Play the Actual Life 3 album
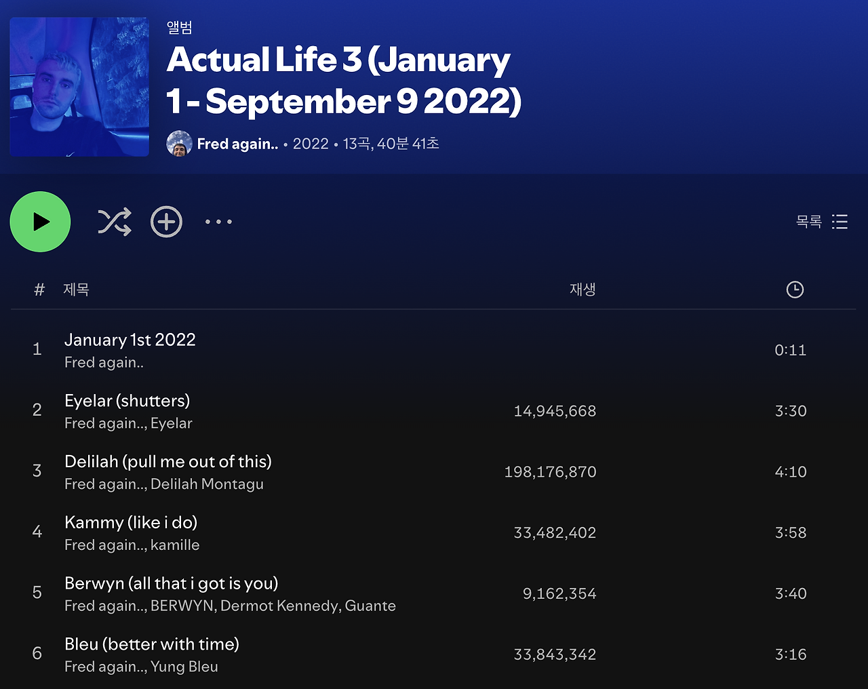Screen dimensions: 868x689 click(40, 222)
